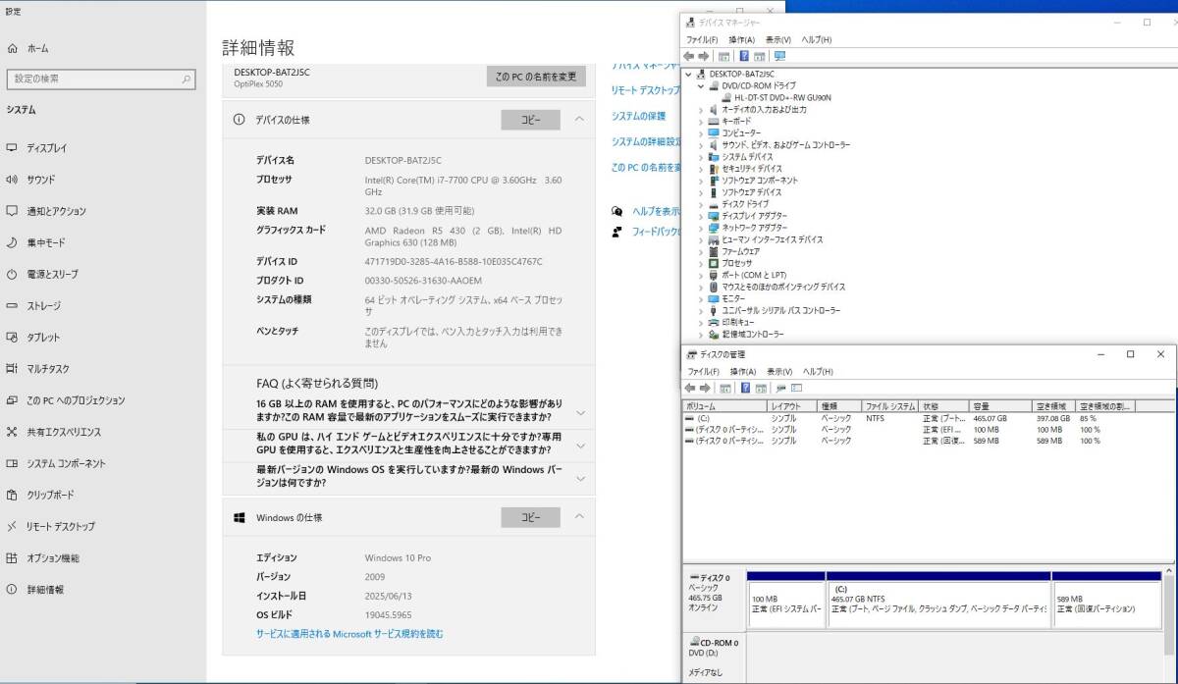This screenshot has width=1178, height=684.
Task: Click the CD-ROM 0 DVD (D:) disk label
Action: click(x=714, y=657)
